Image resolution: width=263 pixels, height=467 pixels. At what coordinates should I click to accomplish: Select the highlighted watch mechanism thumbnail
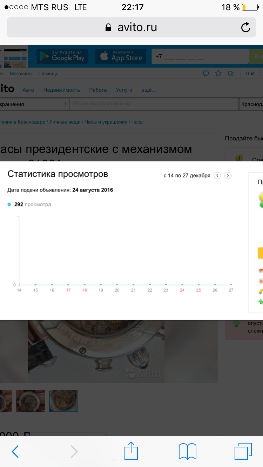(63, 401)
